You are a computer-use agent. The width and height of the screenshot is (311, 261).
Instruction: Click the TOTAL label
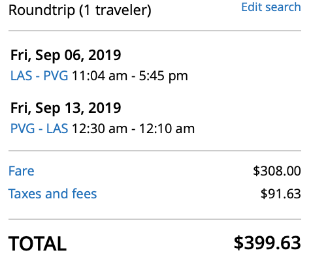coord(37,243)
